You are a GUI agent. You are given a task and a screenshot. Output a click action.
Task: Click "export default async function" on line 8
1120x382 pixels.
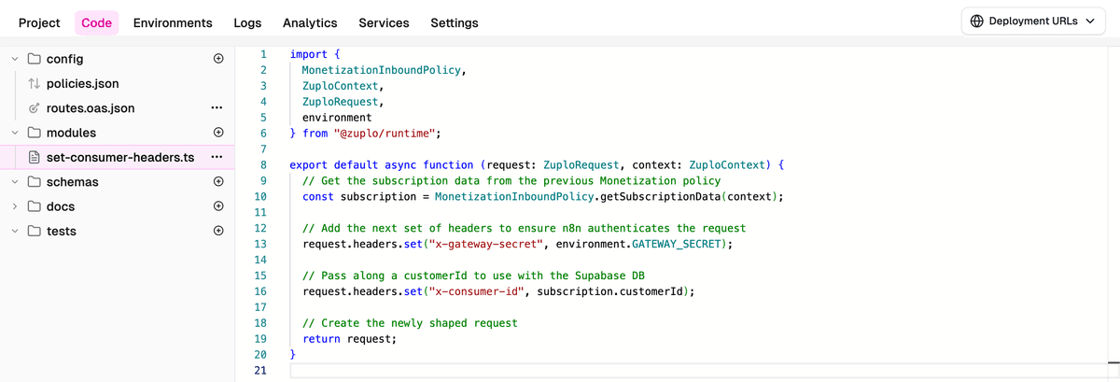pyautogui.click(x=382, y=164)
